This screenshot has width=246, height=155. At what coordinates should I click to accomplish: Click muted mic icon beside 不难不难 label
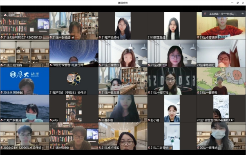(100, 120)
